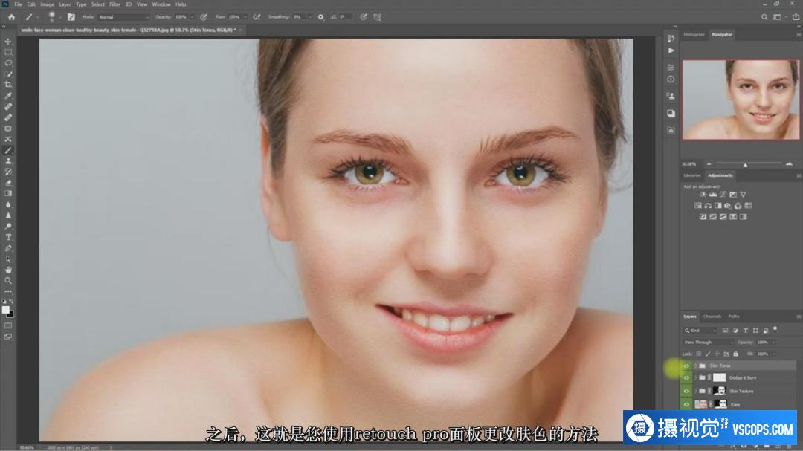Select the Hand tool

[8, 270]
